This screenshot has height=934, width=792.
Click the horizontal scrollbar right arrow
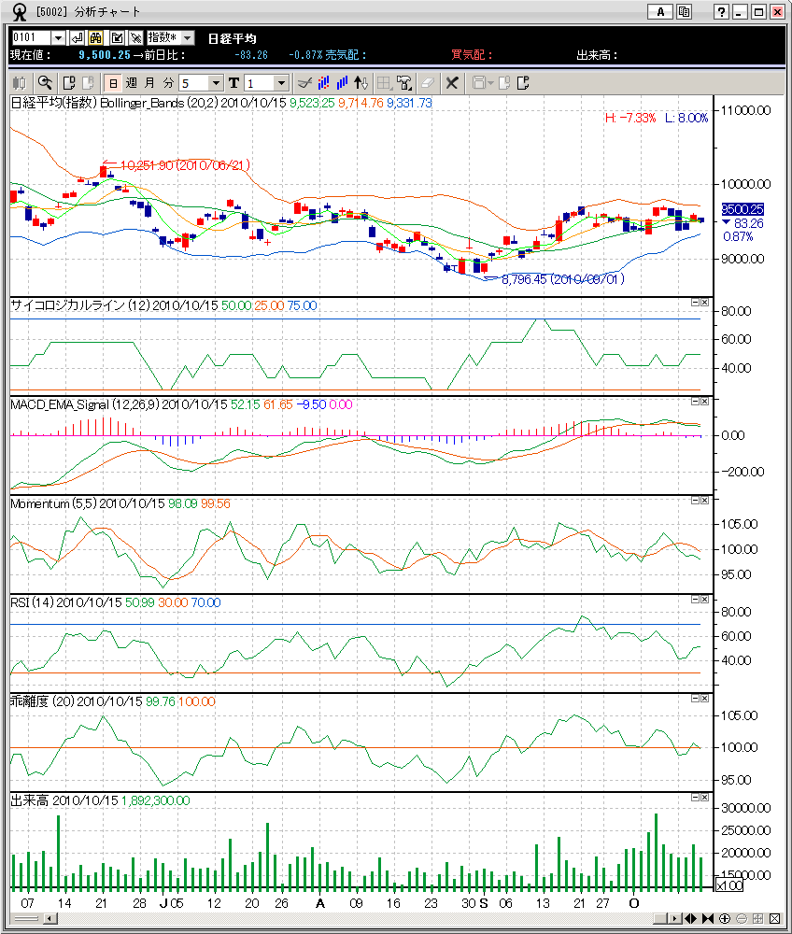click(673, 919)
